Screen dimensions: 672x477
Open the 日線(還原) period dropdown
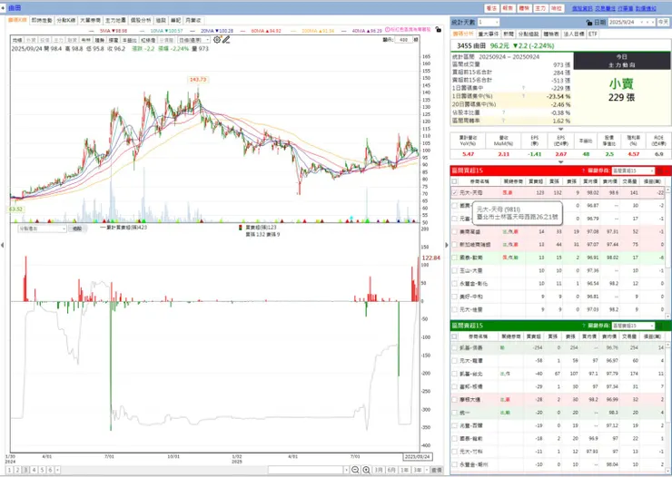coord(194,40)
